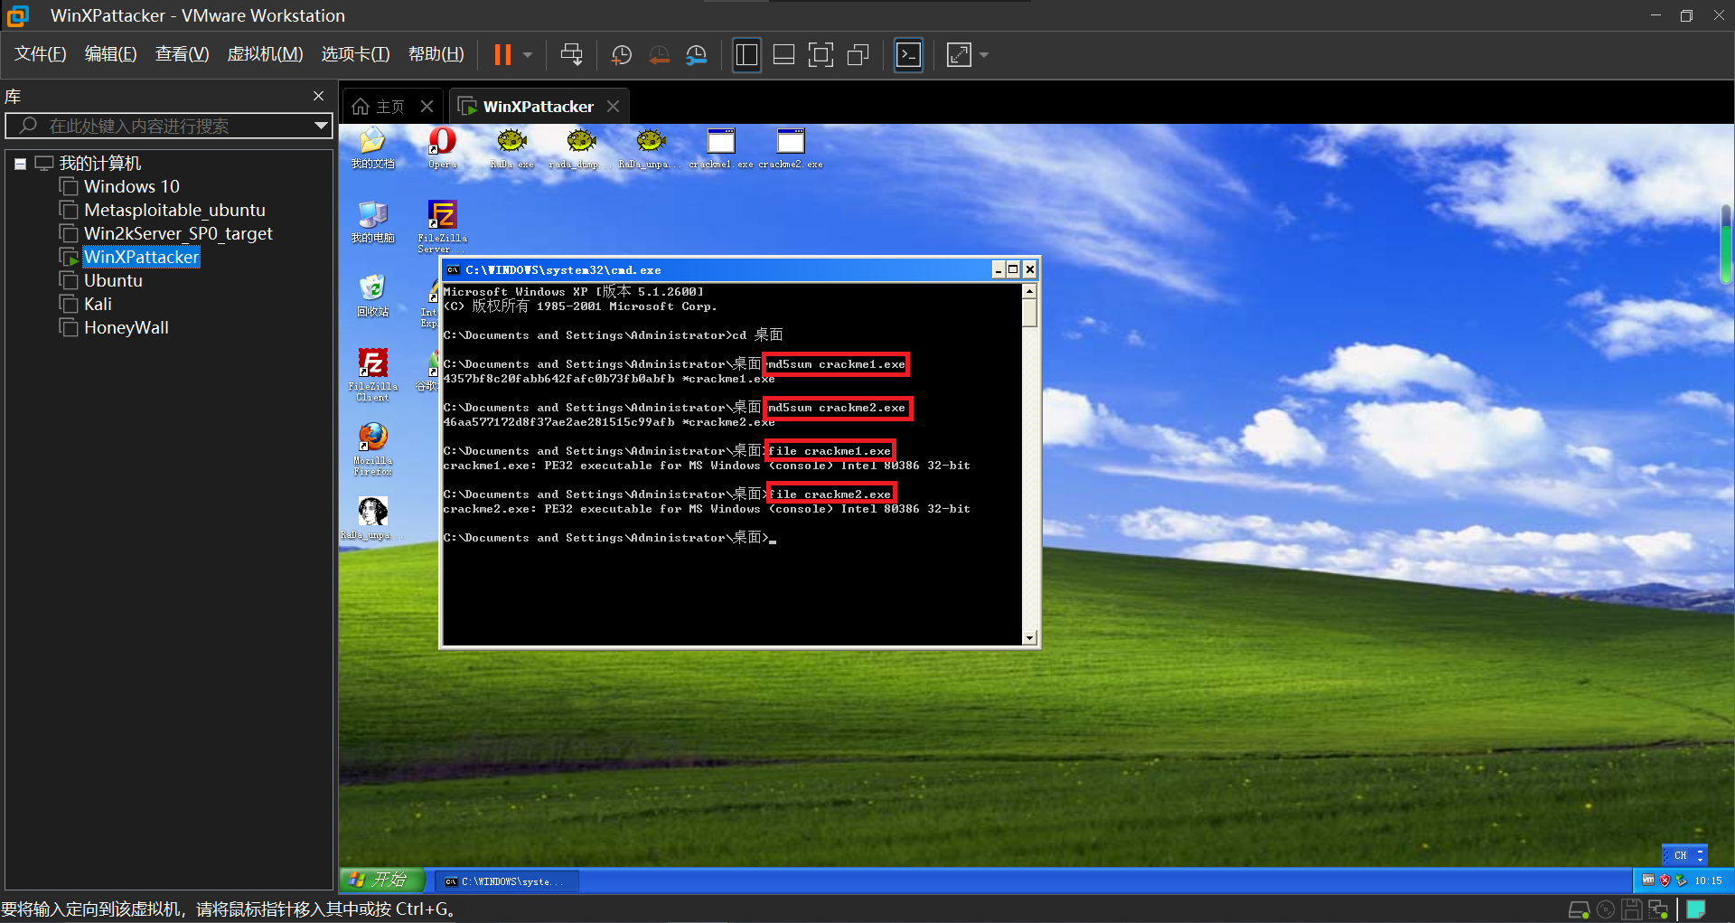Select Win2kServer_SP0_target in the library

[178, 234]
